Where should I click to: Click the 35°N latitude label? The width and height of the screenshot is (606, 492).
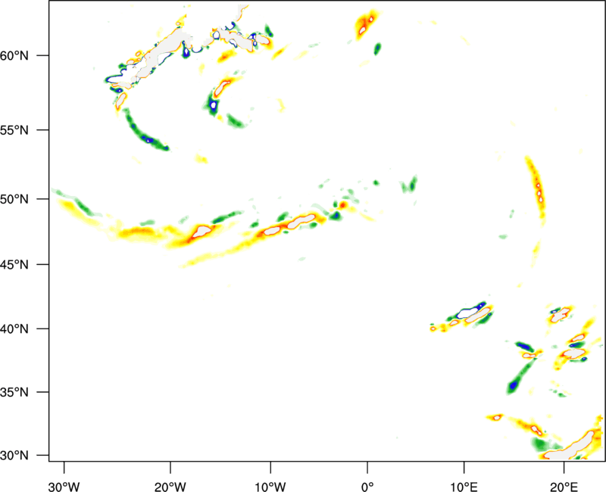[14, 392]
